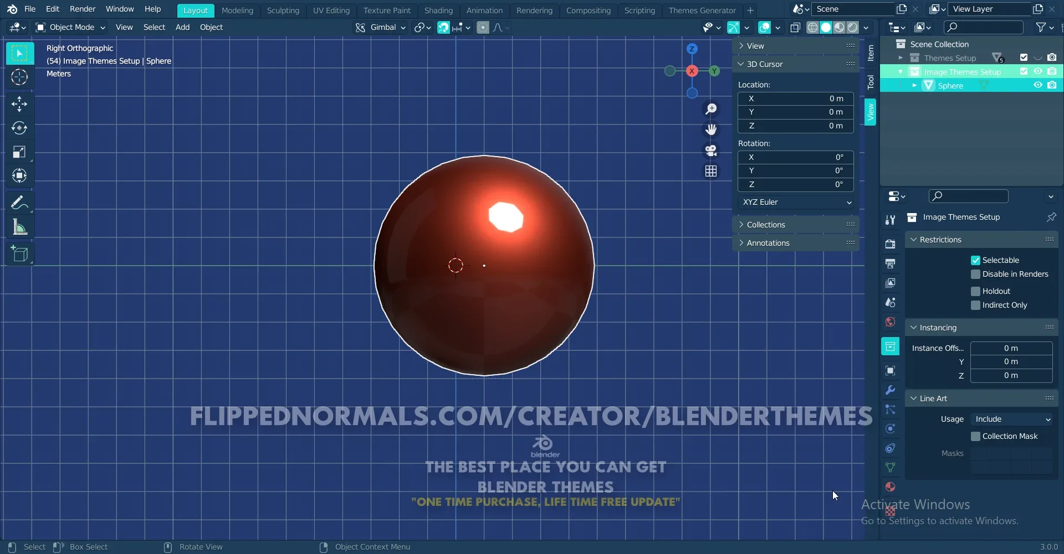Open the World properties tab icon
This screenshot has width=1064, height=554.
(890, 322)
